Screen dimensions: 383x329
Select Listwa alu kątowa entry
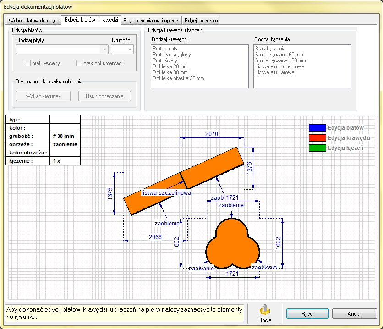point(275,72)
